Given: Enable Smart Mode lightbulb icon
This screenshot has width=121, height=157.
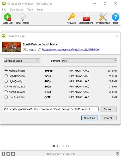Looking at the screenshot, I should [23, 17].
